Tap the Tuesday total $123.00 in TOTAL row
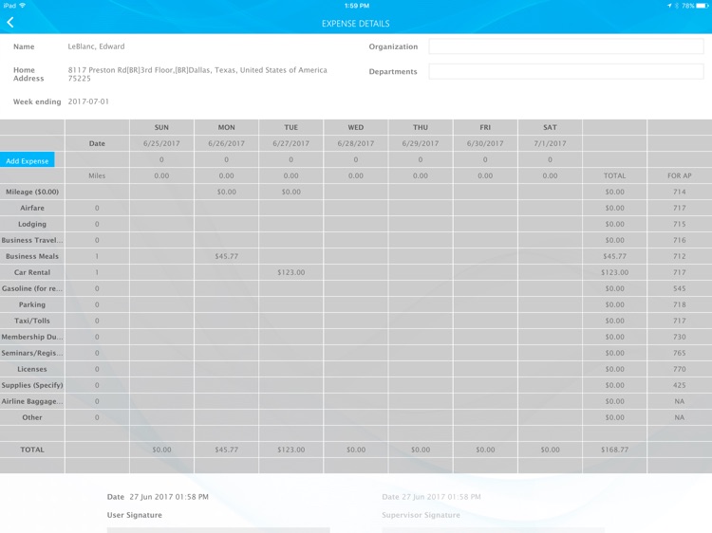This screenshot has height=533, width=712. 291,450
